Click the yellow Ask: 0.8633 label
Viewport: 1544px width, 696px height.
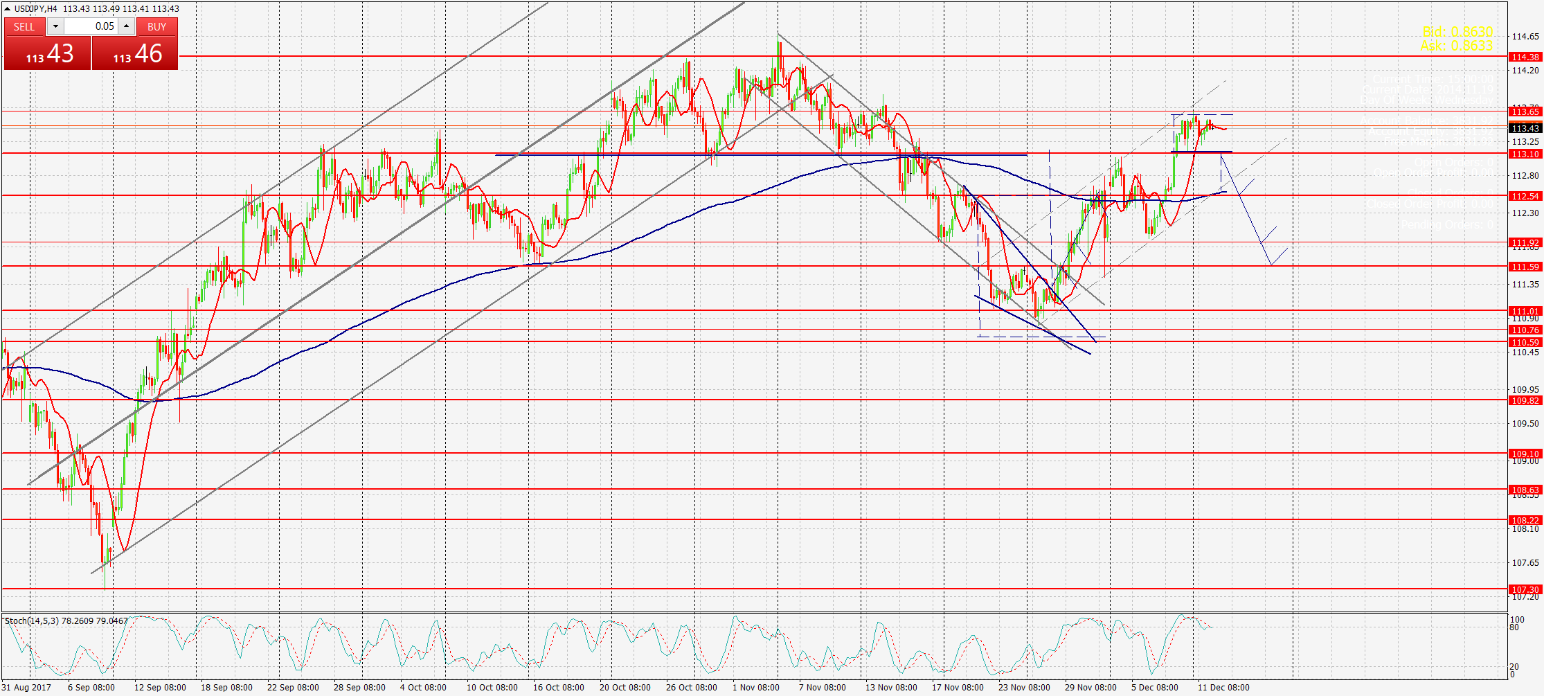1457,46
